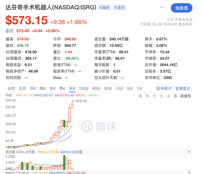This screenshot has height=174, width=204.
Task: Click the MA20:163.49 moving average label
Action: coord(64,95)
